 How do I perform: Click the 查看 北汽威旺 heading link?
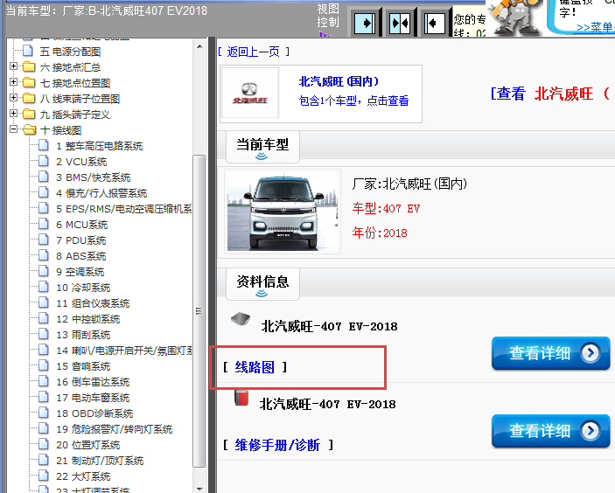pos(550,94)
